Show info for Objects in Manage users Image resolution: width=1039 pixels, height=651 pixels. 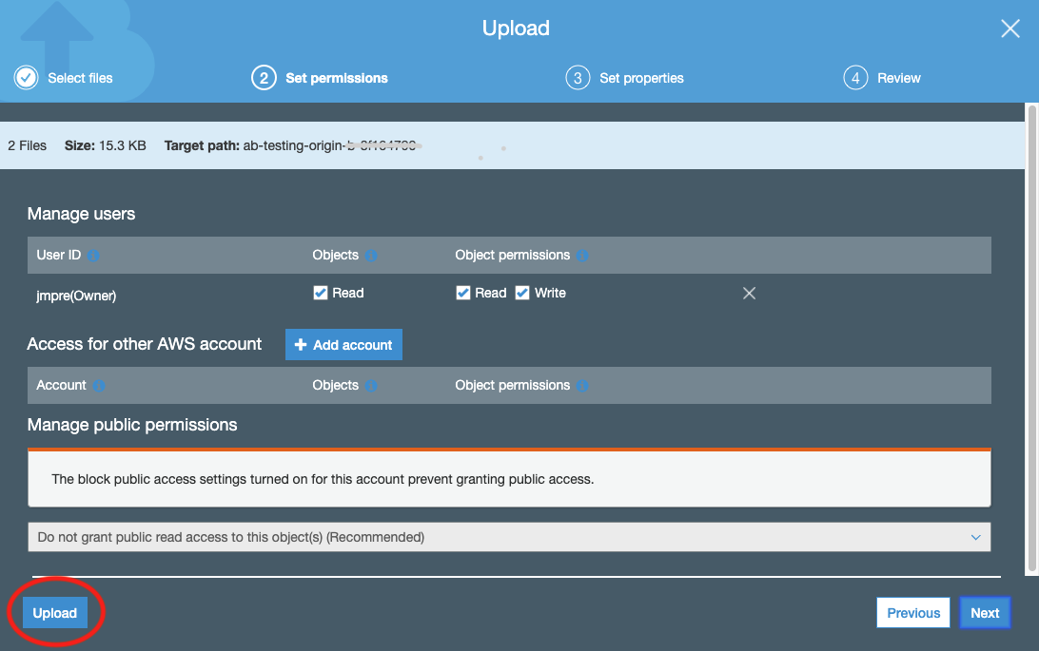371,256
